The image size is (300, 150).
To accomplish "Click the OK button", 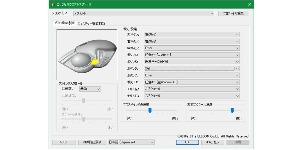I will pyautogui.click(x=187, y=142).
